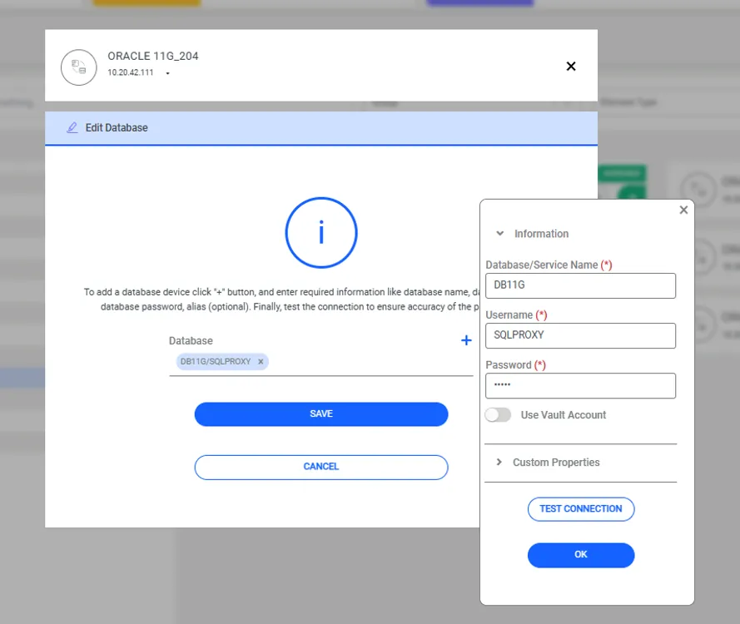Save the database settings
The height and width of the screenshot is (624, 740).
coord(321,414)
